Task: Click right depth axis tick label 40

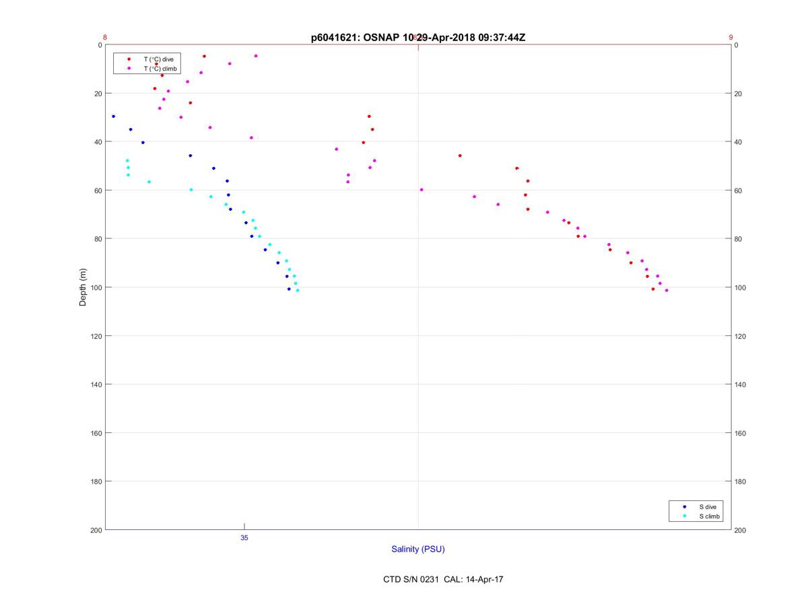Action: [739, 142]
